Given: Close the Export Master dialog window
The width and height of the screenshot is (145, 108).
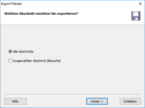Looking at the screenshot, I should tap(140, 4).
